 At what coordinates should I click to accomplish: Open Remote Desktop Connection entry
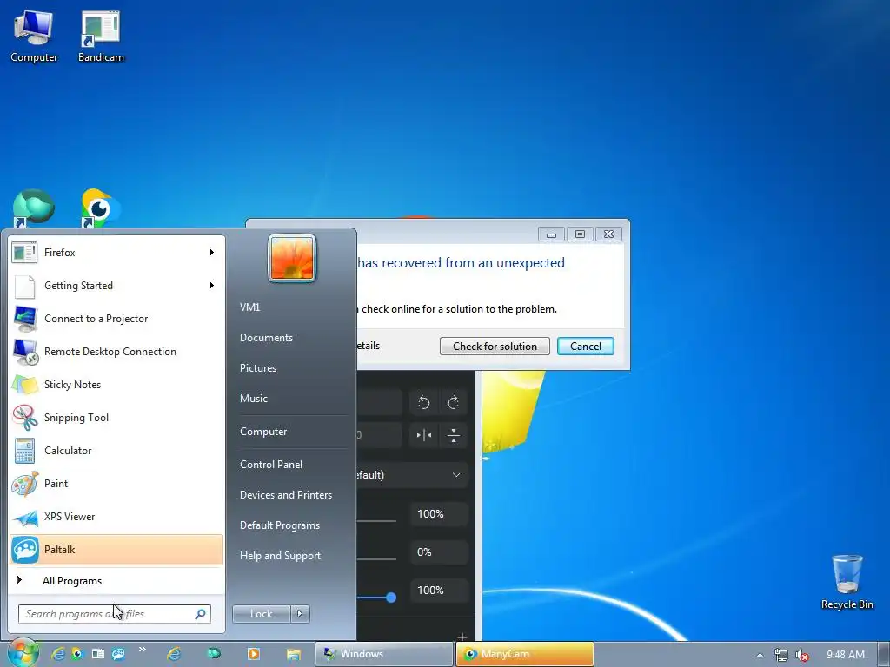pyautogui.click(x=116, y=352)
